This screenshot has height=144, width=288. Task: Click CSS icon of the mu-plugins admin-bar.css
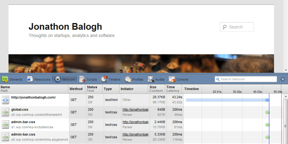(x=5, y=137)
